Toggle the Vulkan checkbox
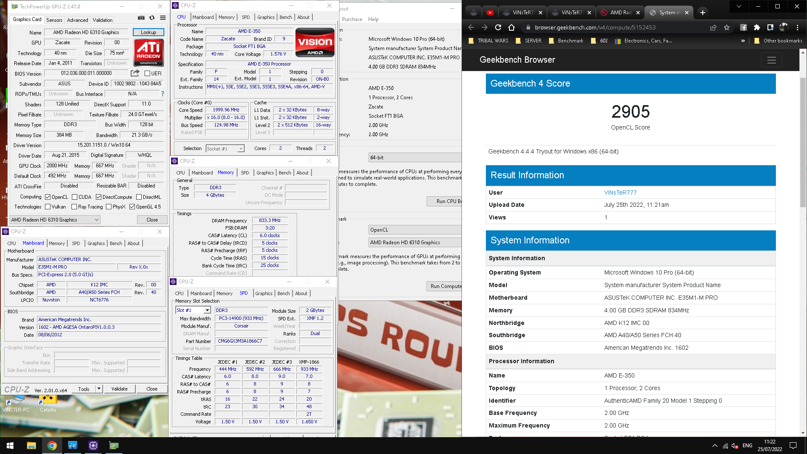The width and height of the screenshot is (807, 454). [48, 207]
